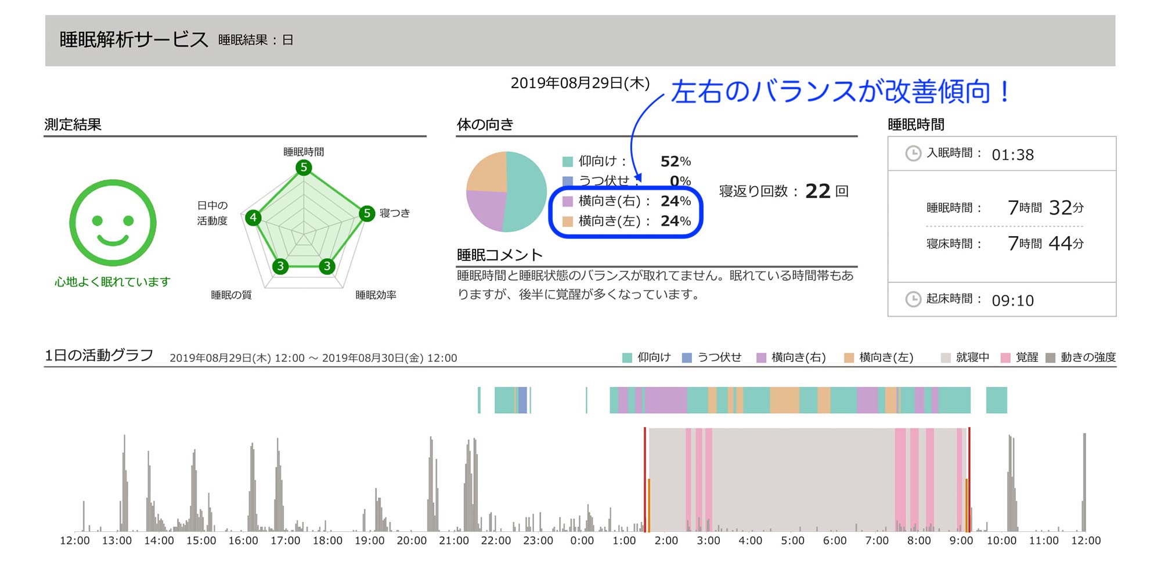
Task: Click the 横向き(左) swatch beside the 24% value
Action: point(568,221)
